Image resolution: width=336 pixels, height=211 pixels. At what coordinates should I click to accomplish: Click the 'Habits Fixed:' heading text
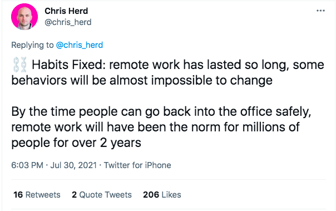point(68,65)
